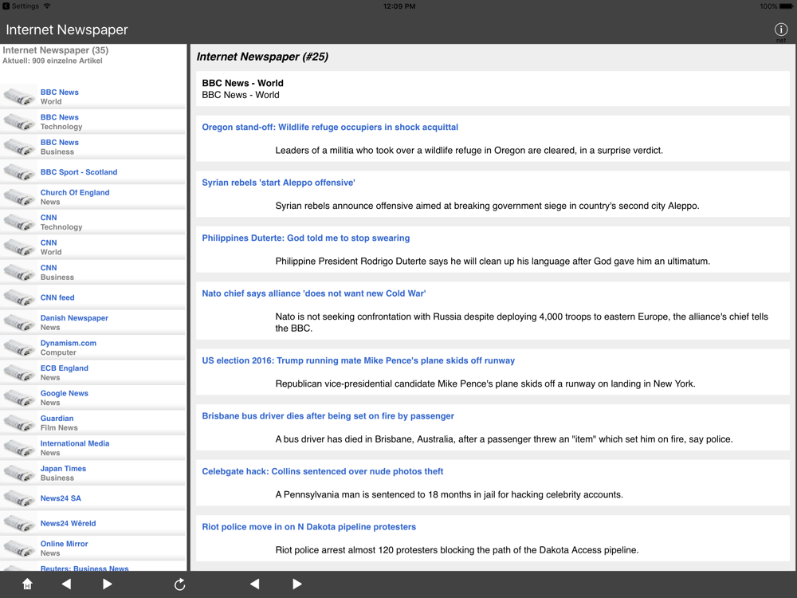Click the newspaper icon beside Guardian Film News
The image size is (797, 598).
19,423
